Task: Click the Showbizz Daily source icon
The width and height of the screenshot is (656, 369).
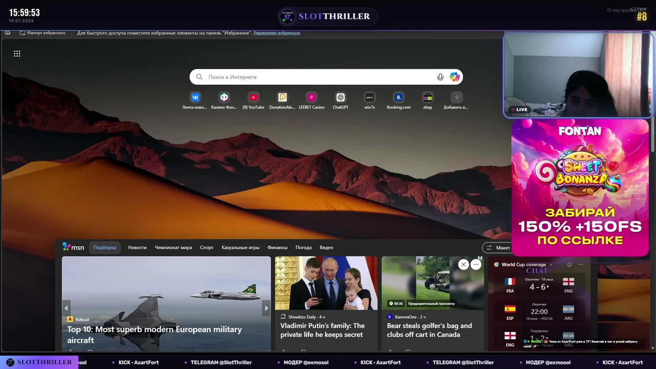Action: pos(283,317)
